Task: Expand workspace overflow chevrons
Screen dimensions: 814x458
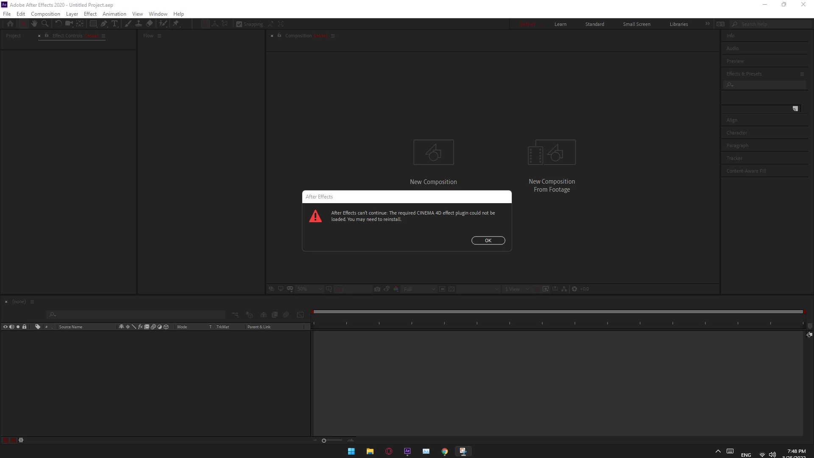Action: pyautogui.click(x=707, y=24)
